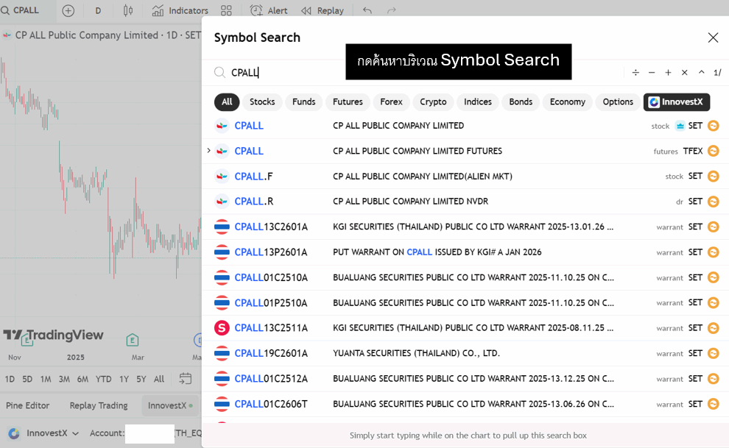This screenshot has height=448, width=729.
Task: Click the Thai flag icon of CPALL19C2601A
Action: click(222, 353)
